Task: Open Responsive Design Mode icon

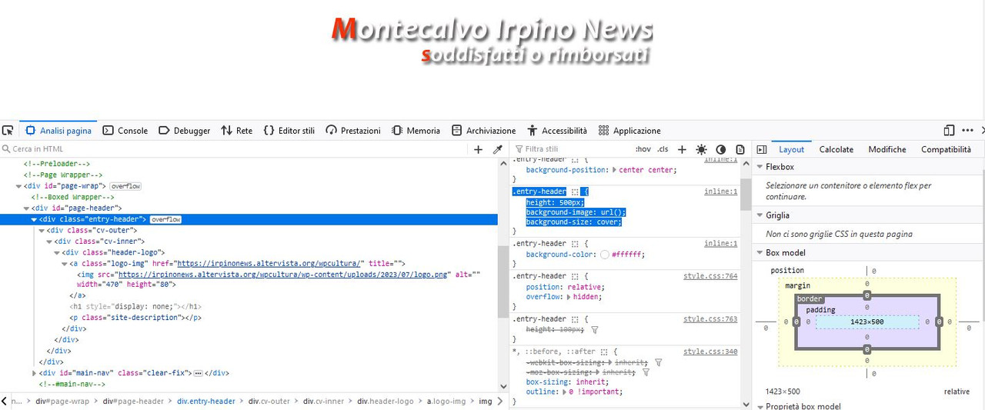Action: coord(949,130)
